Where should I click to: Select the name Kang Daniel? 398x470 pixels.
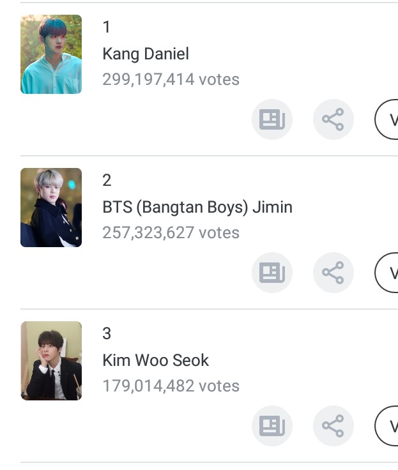coord(146,54)
